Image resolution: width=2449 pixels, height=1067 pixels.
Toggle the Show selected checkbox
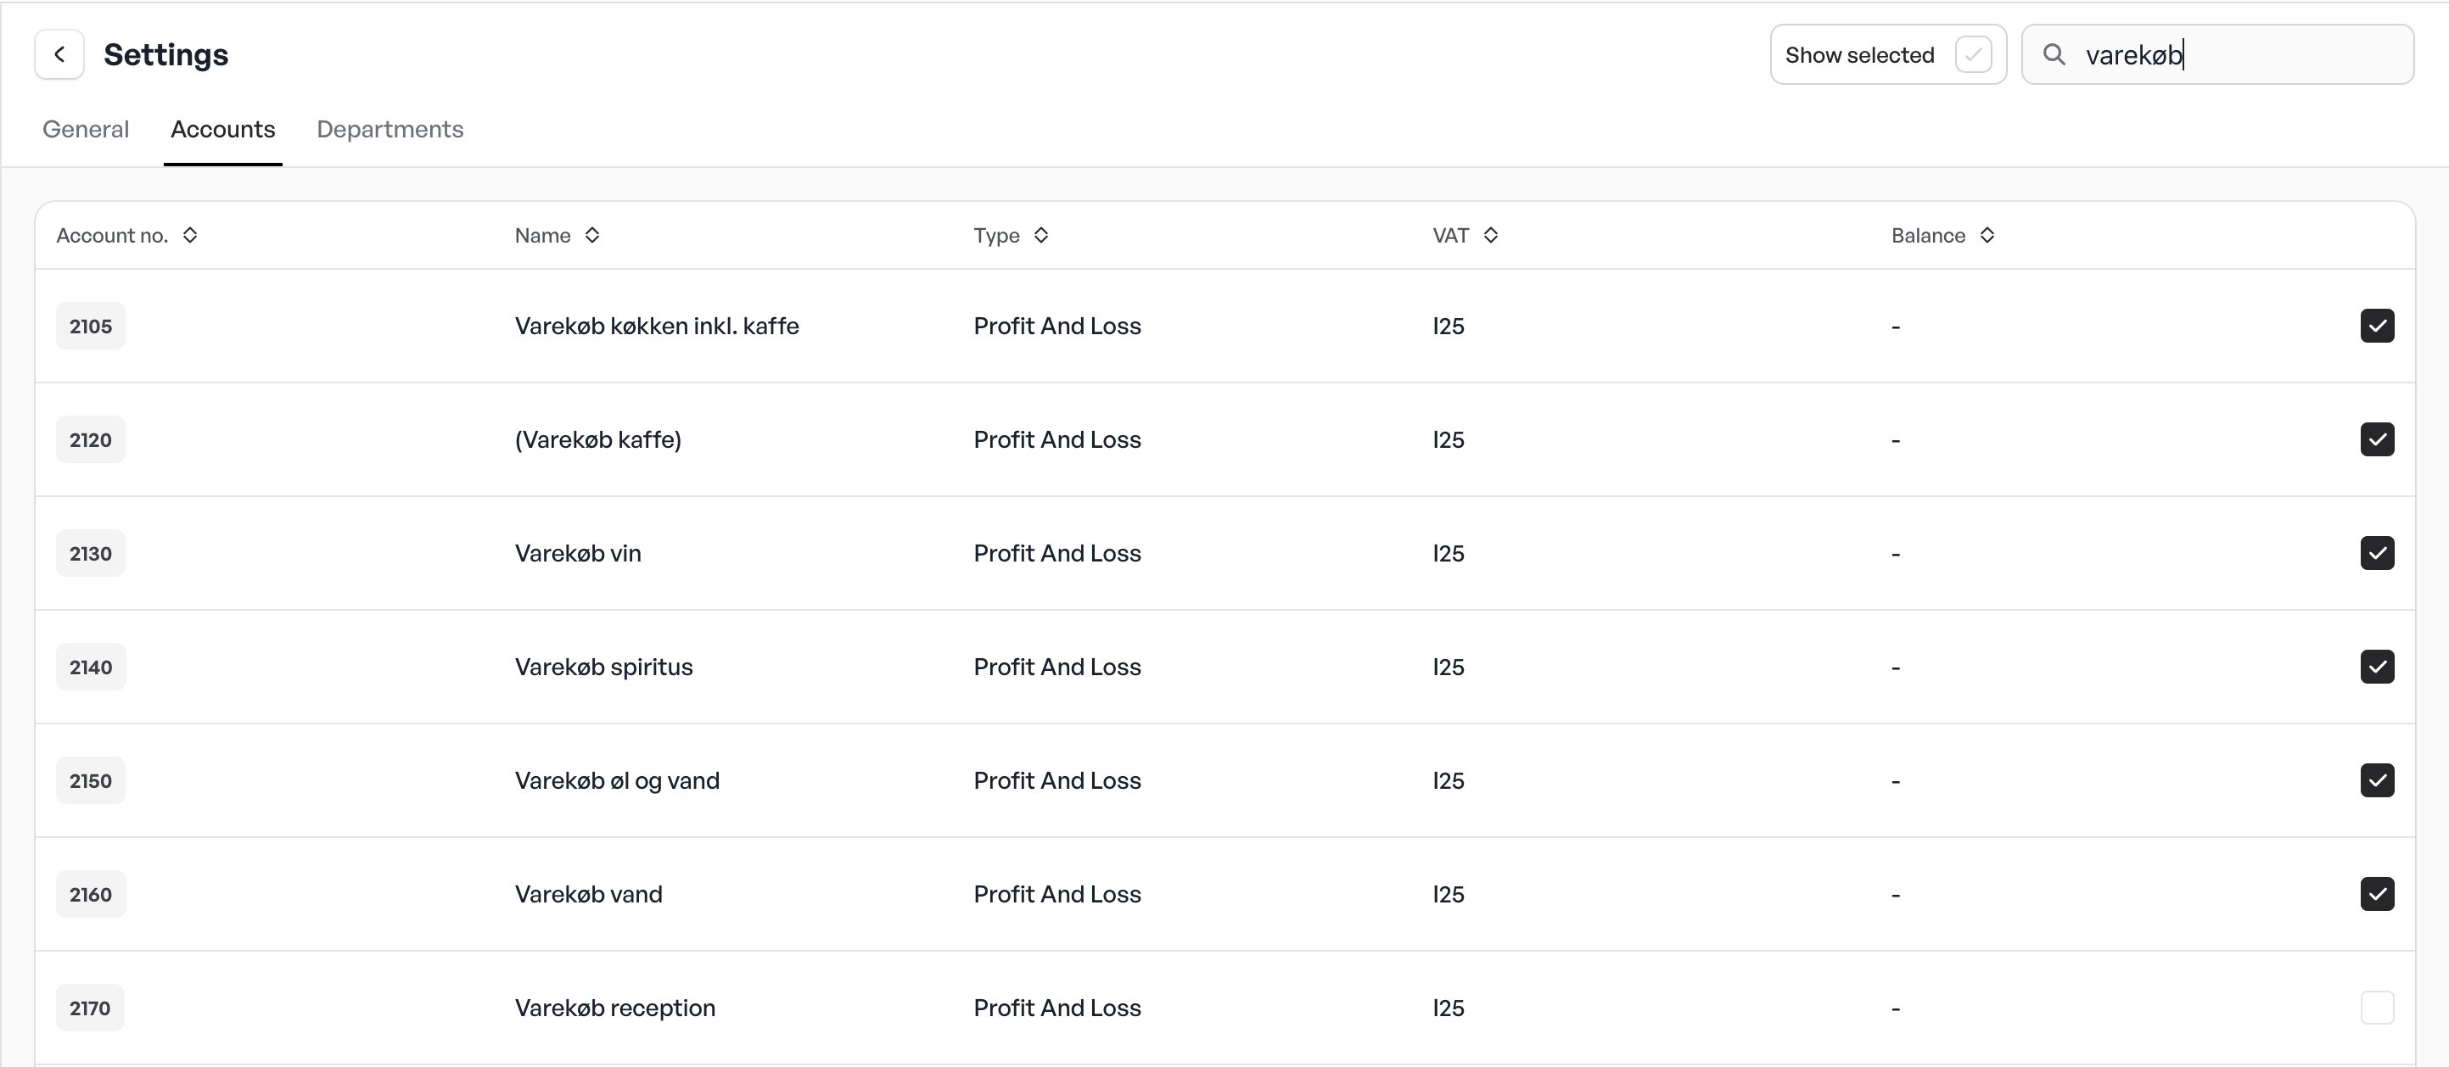(1973, 54)
